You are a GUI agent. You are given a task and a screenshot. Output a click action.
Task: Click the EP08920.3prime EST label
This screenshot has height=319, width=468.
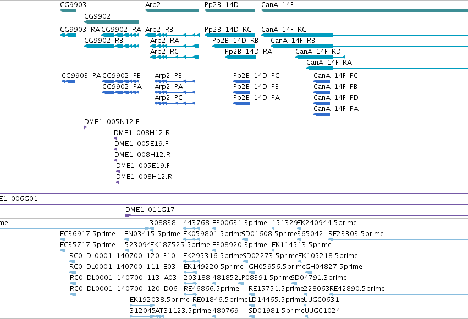240,245
